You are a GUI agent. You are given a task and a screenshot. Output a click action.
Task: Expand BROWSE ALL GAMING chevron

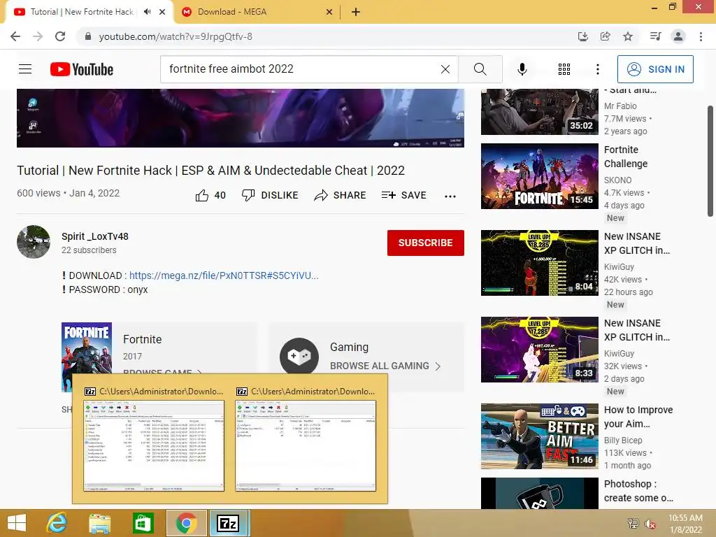tap(438, 366)
